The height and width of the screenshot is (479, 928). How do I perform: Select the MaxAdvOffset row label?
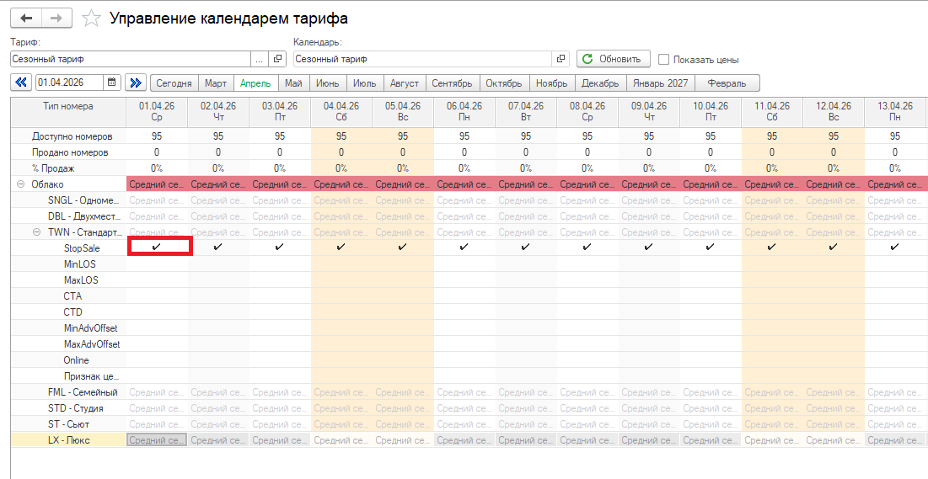pos(92,344)
